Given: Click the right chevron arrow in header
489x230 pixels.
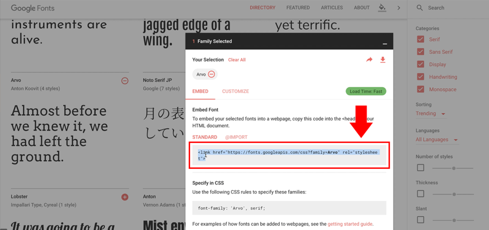Looking at the screenshot, I should (399, 8).
